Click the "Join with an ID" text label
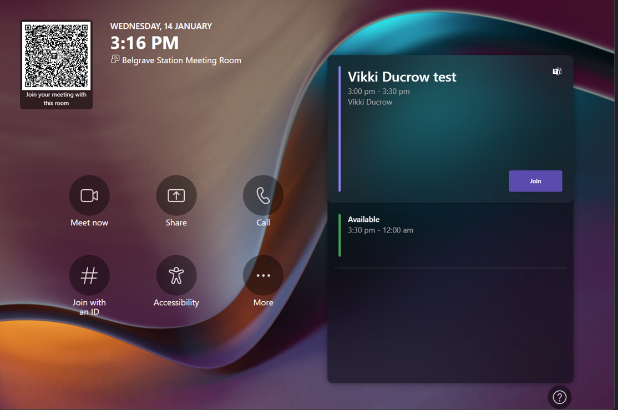Screen dimensions: 618x410 click(x=89, y=307)
